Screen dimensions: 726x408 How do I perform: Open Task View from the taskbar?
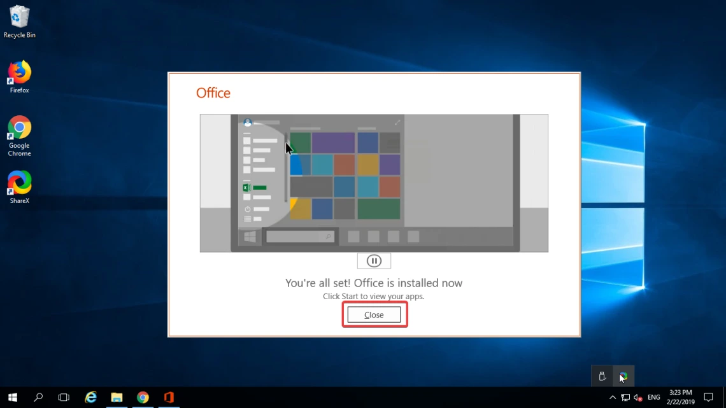[x=64, y=397]
